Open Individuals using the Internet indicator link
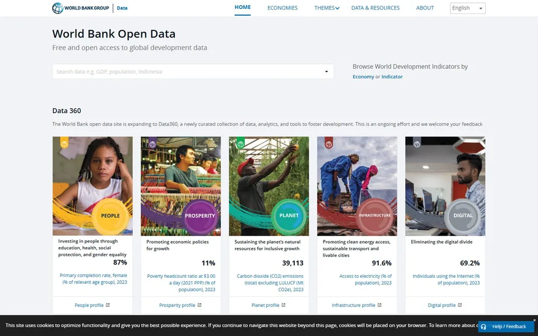The width and height of the screenshot is (538, 336). pos(446,279)
